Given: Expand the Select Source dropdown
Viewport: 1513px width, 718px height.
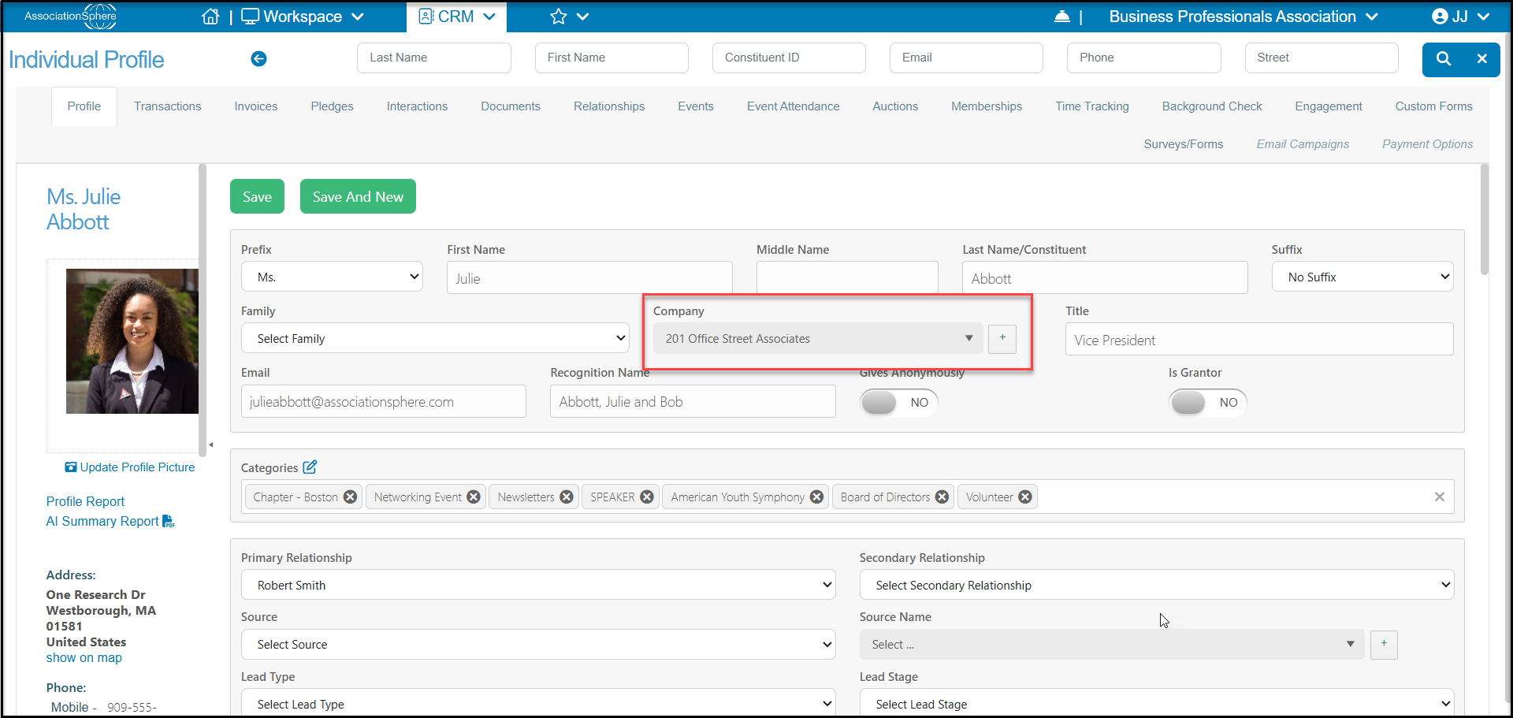Looking at the screenshot, I should coord(538,644).
